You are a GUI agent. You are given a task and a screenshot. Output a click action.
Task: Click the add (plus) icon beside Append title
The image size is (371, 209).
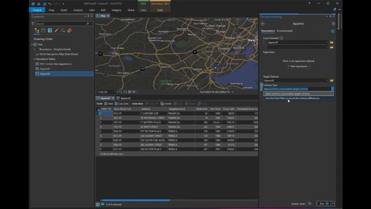tap(333, 24)
